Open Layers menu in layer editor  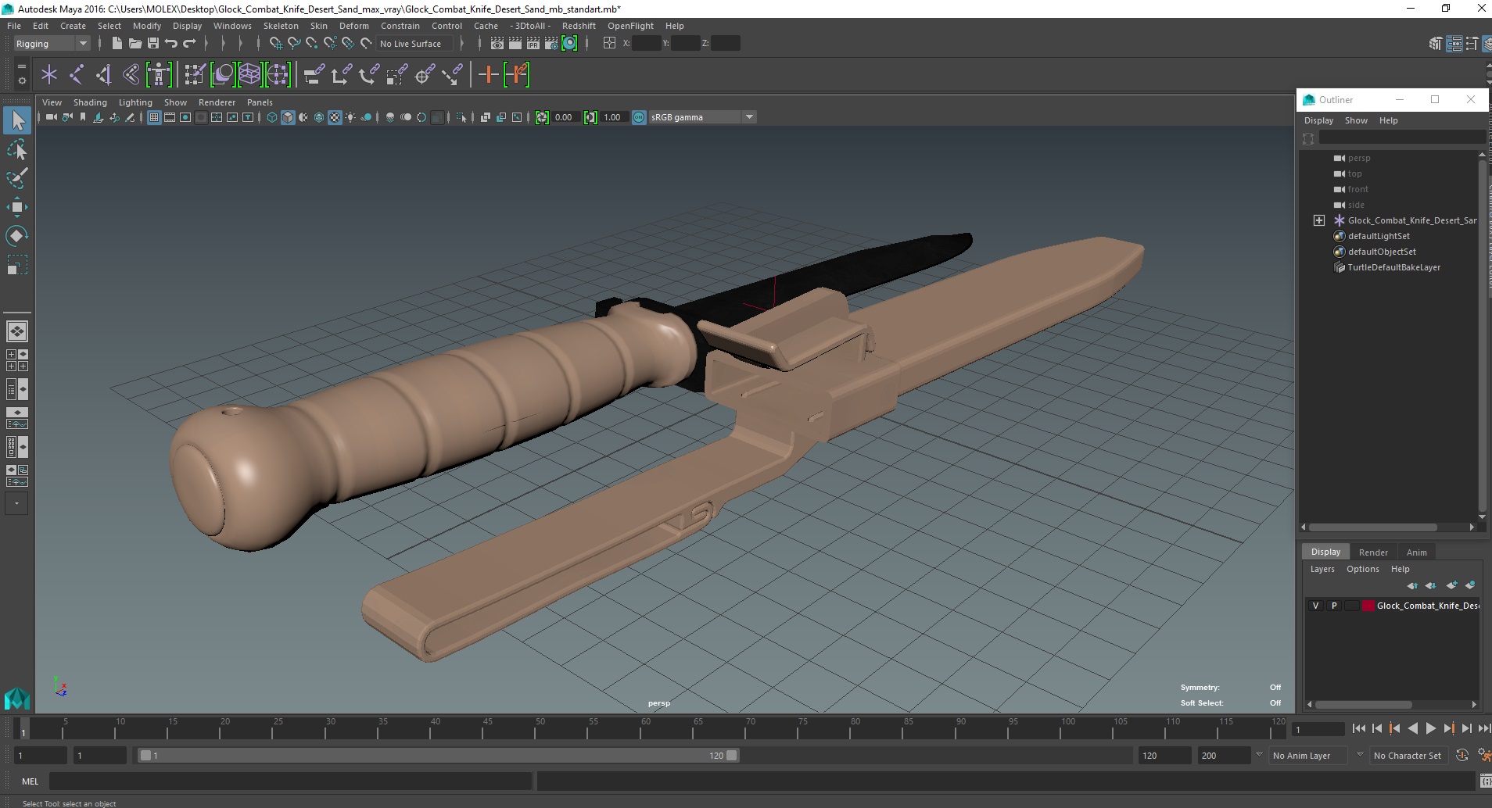point(1322,569)
